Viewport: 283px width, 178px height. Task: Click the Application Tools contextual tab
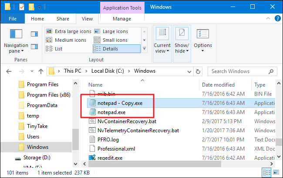tap(122, 8)
